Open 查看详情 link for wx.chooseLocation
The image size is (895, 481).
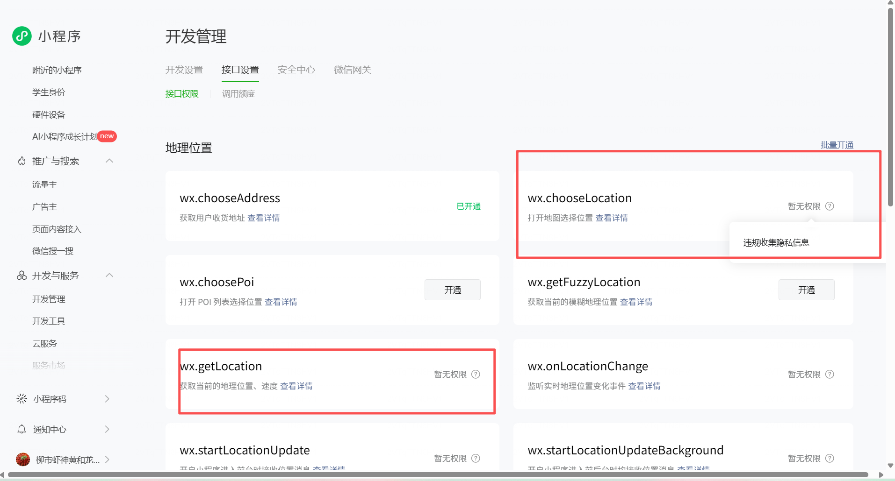[x=612, y=218]
